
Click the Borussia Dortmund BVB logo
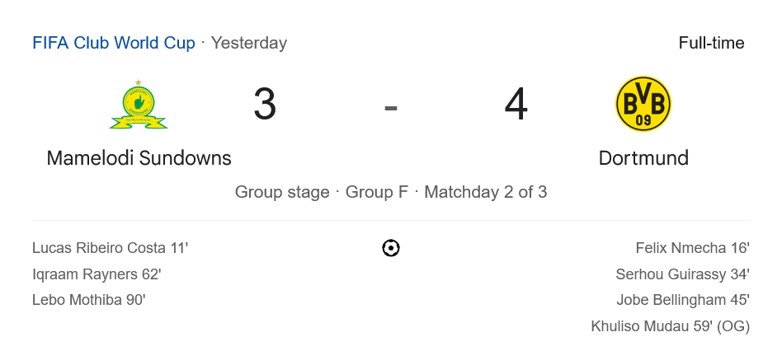[643, 105]
